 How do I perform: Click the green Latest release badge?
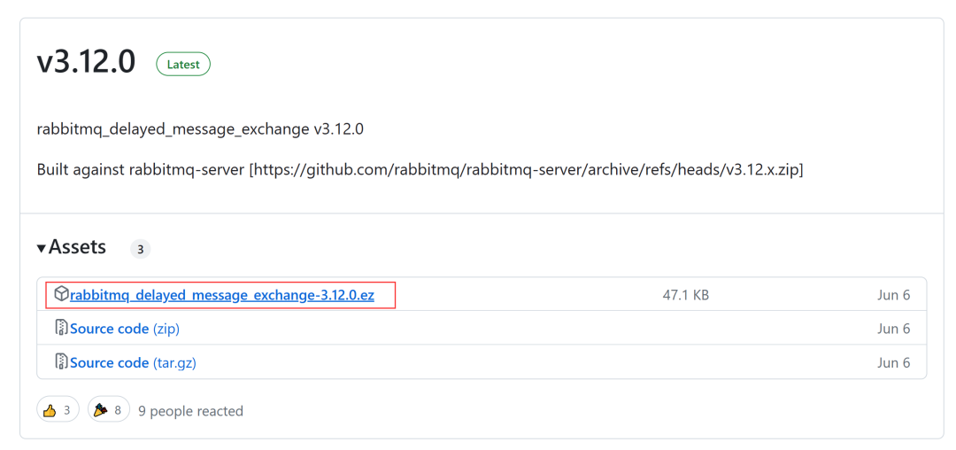coord(183,65)
